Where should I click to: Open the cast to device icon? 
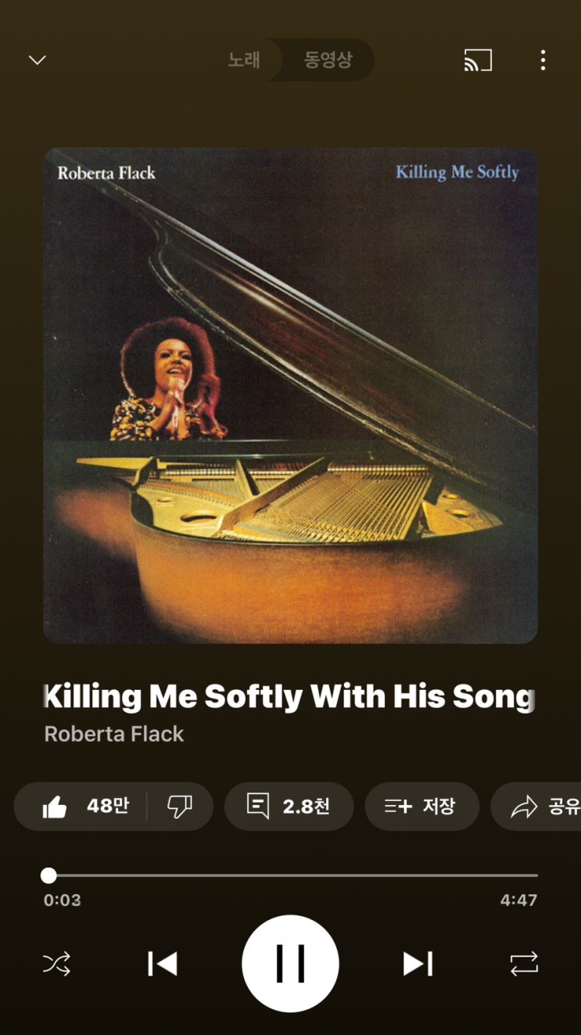coord(478,60)
